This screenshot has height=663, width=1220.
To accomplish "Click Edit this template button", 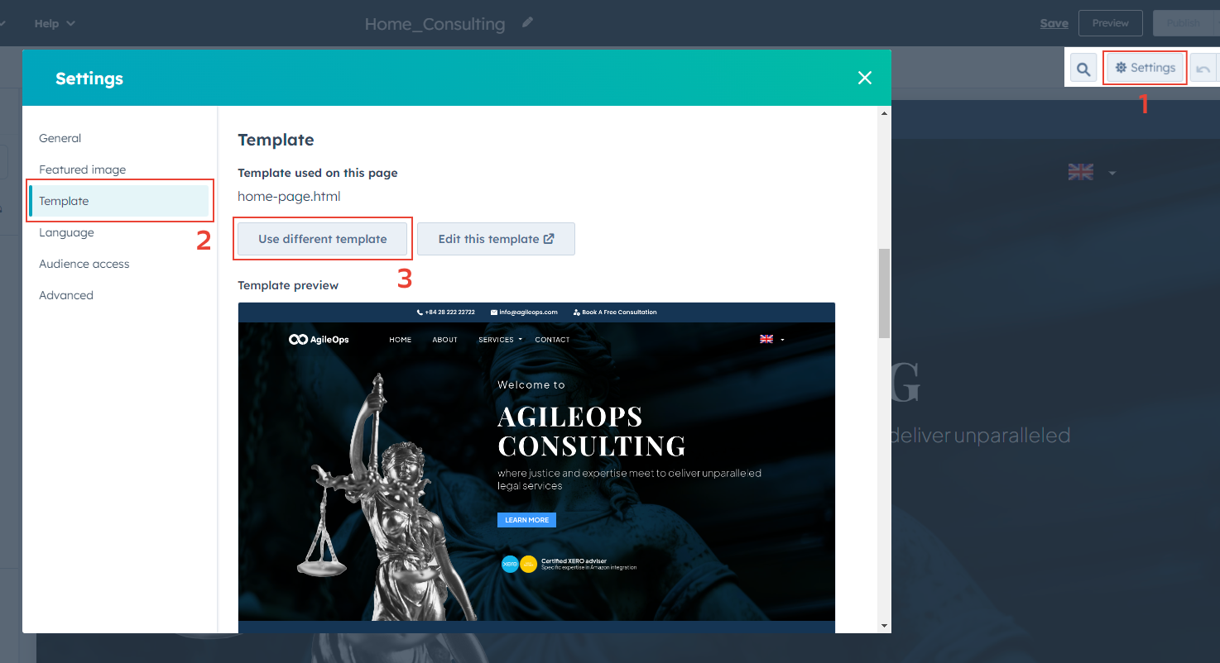I will 496,239.
